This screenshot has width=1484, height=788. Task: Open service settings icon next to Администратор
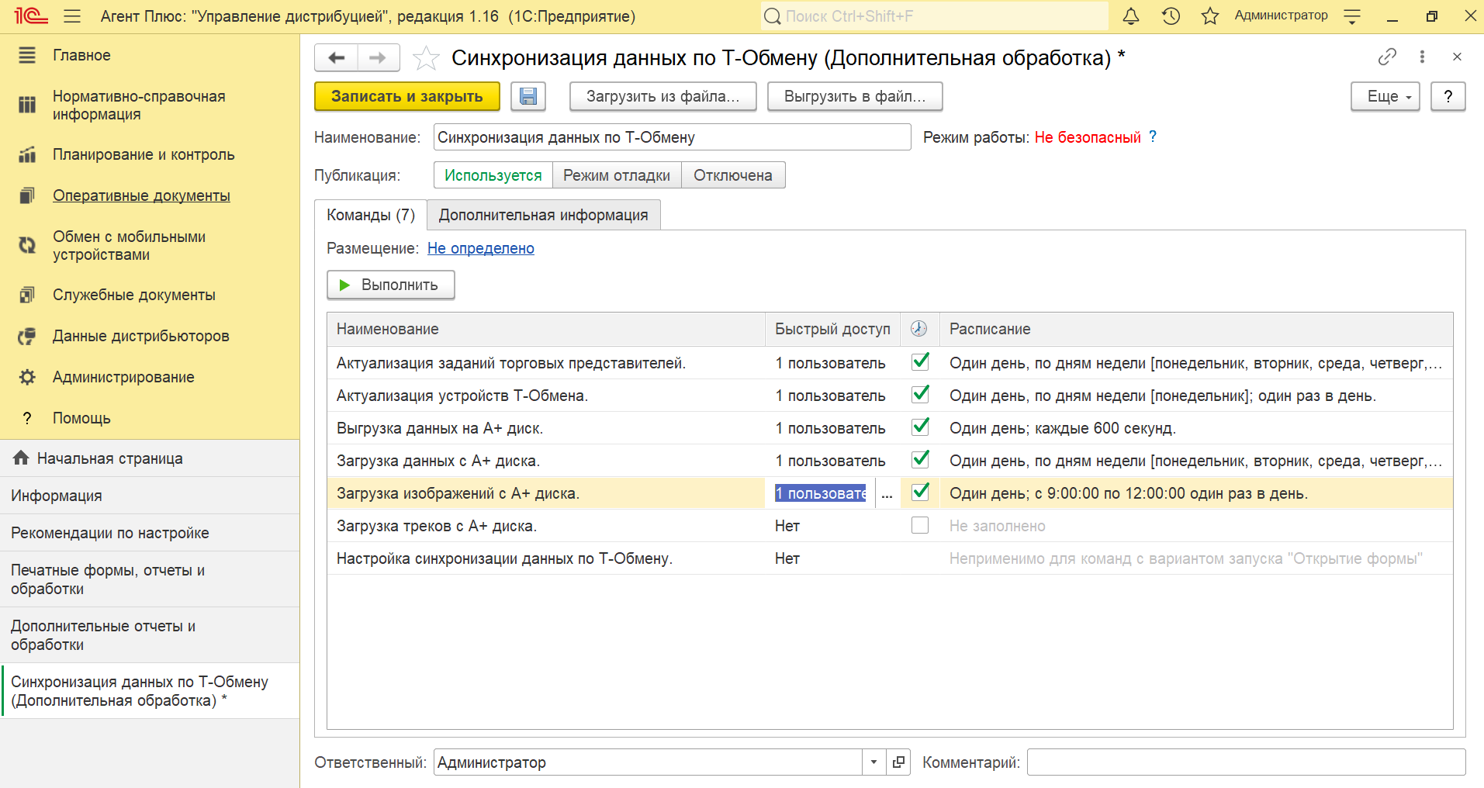[x=1352, y=16]
